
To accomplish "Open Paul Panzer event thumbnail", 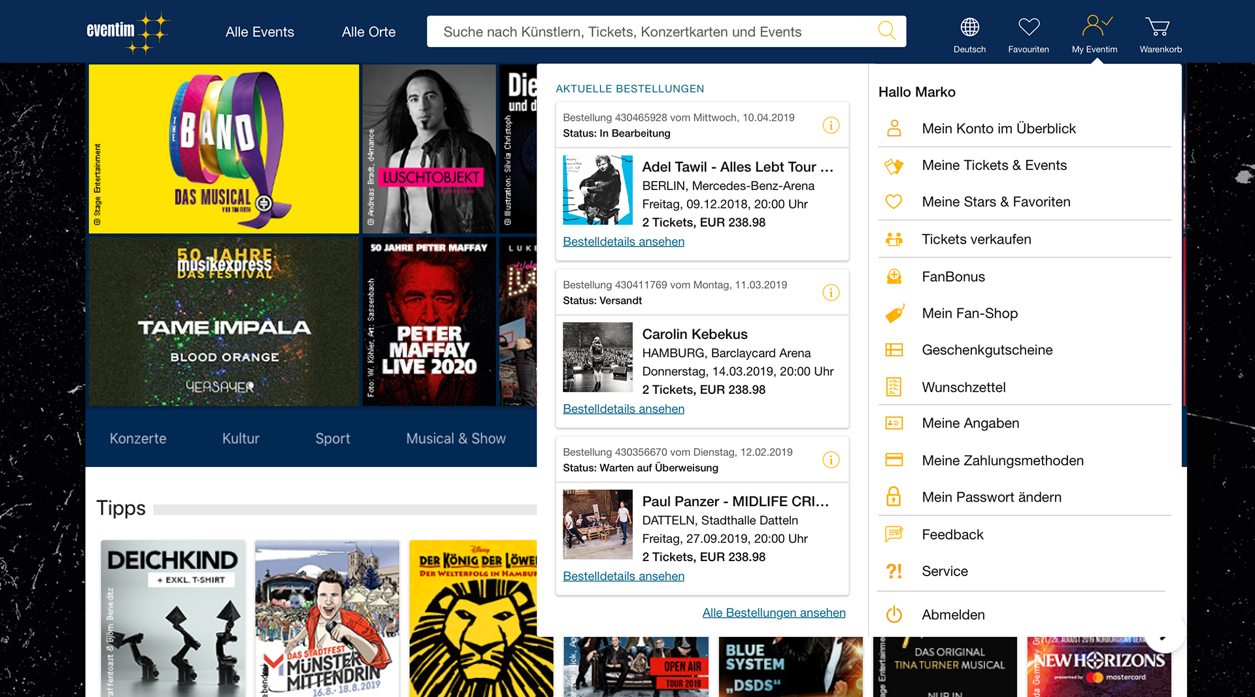I will click(597, 525).
